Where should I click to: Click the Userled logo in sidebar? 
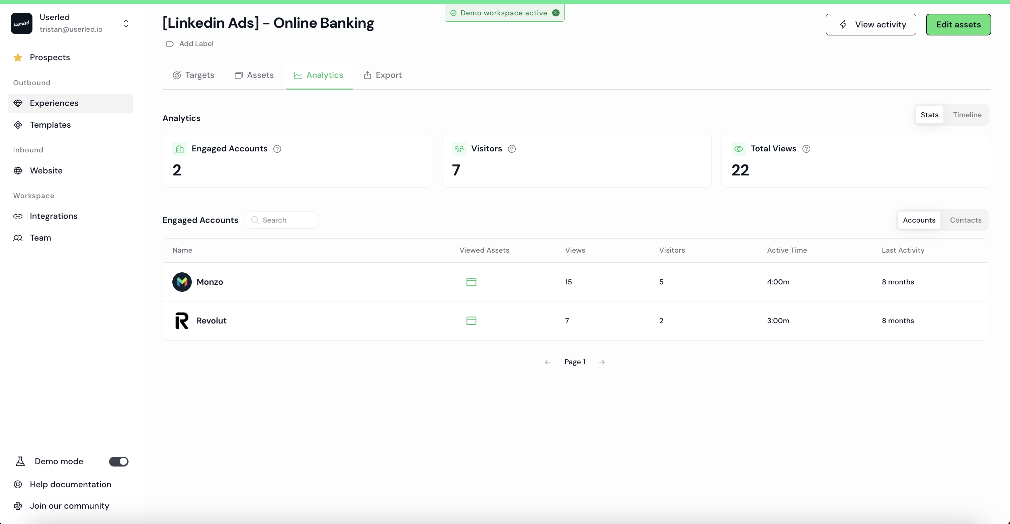[21, 23]
